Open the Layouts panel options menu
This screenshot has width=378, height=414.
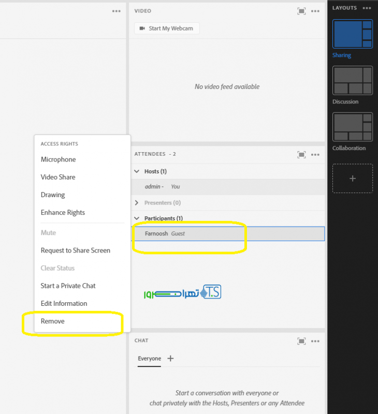pyautogui.click(x=367, y=8)
